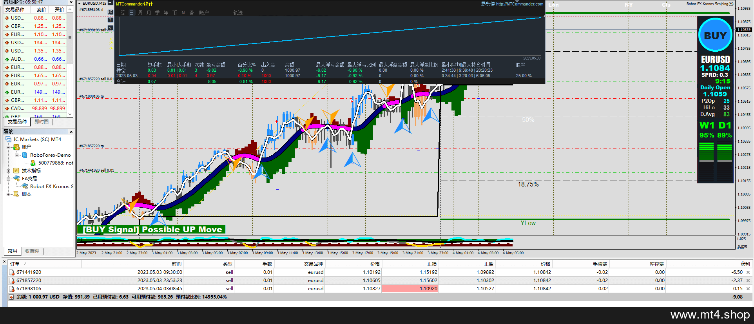Click the #671857220 tp line label
Image resolution: width=754 pixels, height=324 pixels.
point(92,146)
